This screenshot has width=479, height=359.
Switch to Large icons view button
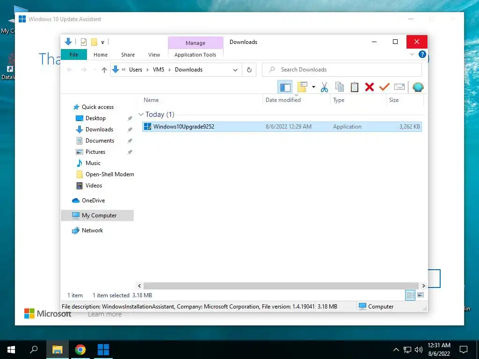point(421,295)
